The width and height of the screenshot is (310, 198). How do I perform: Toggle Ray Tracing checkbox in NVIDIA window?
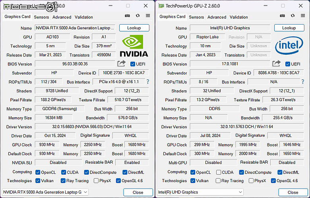63,181
